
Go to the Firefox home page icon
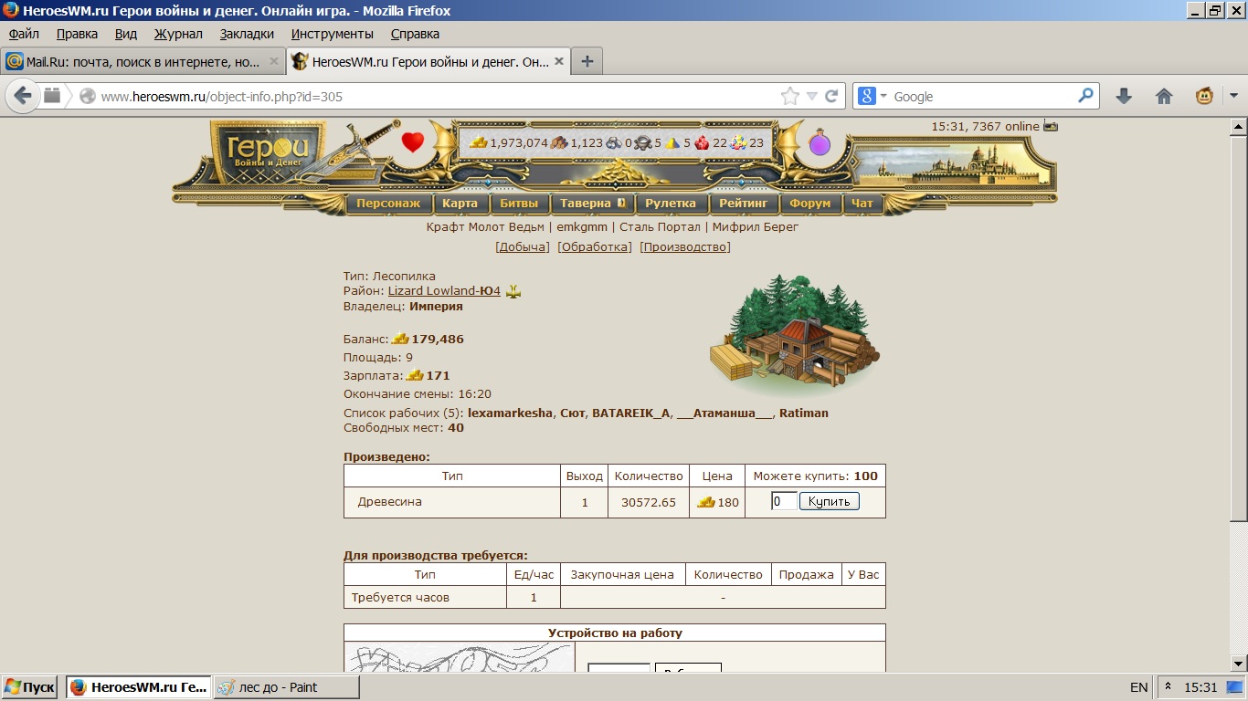tap(1164, 96)
